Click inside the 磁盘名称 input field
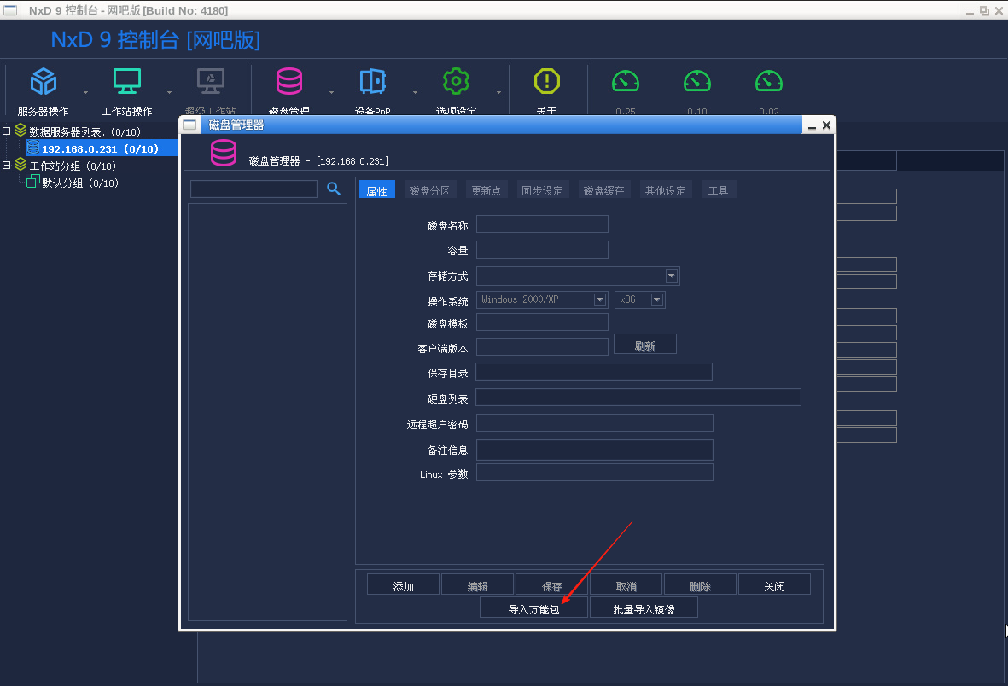Screen dimensions: 1008x686 (x=542, y=224)
